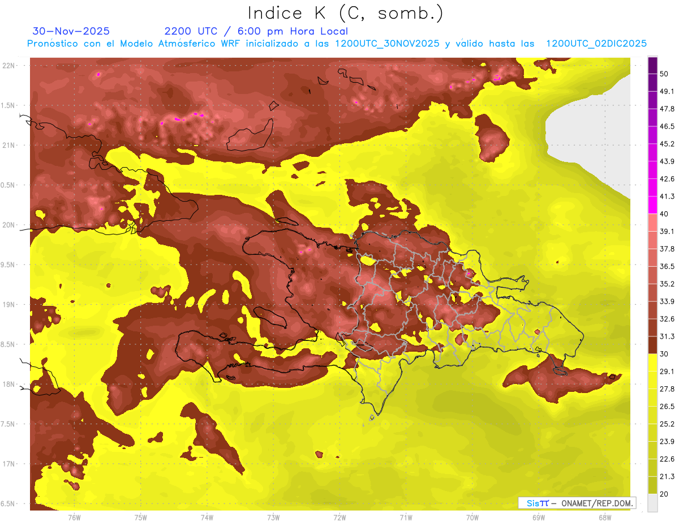
Task: Click the '18N' latitude label
Action: pos(9,384)
